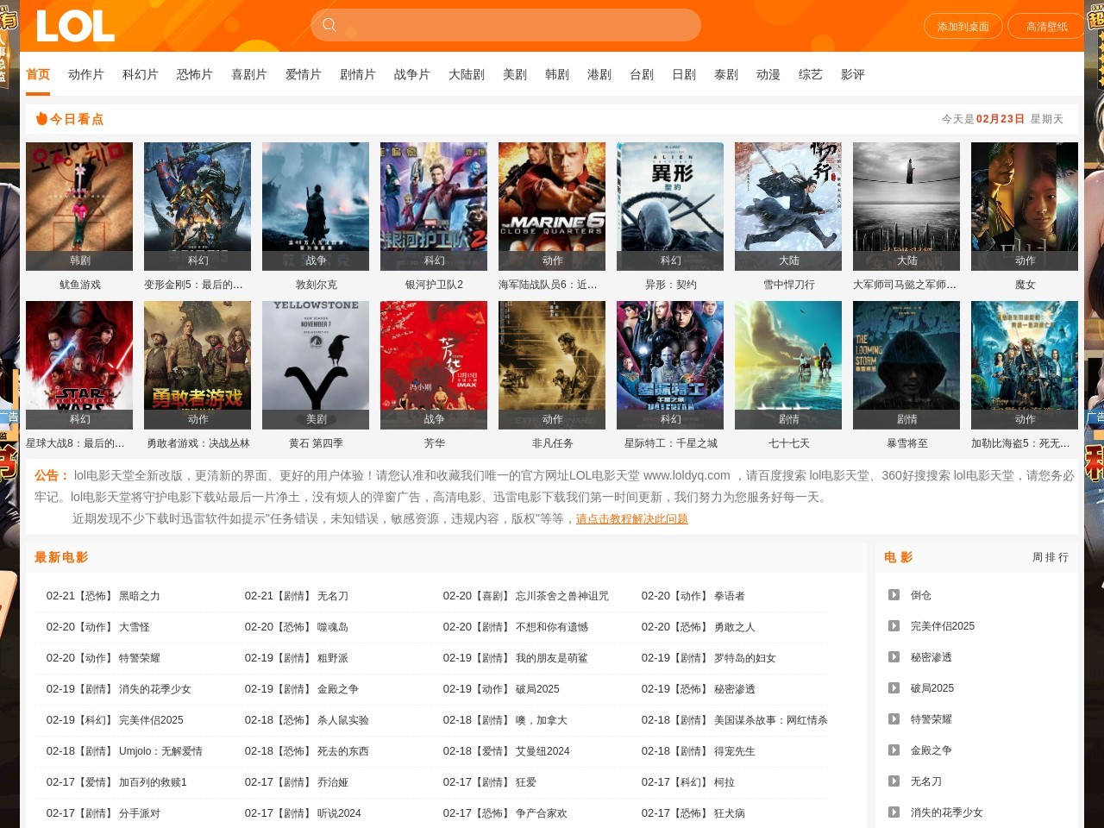Open the 我的朋友是萌鲨 link
The image size is (1104, 828).
(x=552, y=658)
